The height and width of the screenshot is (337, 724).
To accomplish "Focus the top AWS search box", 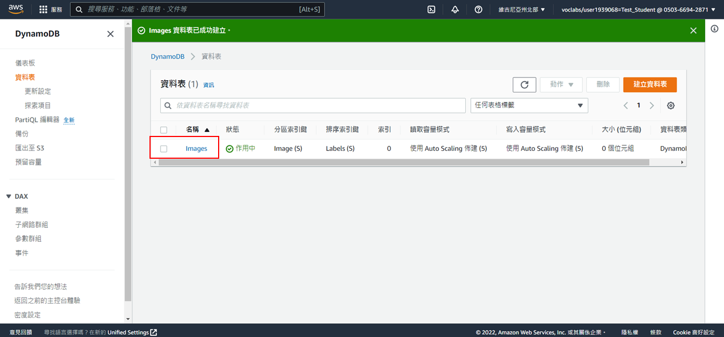I will coord(197,9).
